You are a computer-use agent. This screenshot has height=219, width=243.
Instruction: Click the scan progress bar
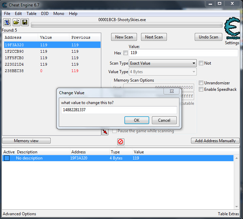[127, 25]
